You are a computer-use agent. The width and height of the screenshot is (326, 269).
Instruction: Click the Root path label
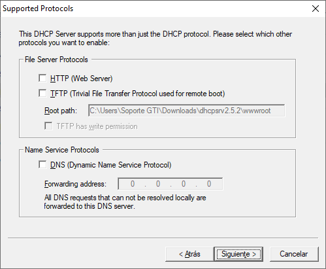[x=61, y=111]
